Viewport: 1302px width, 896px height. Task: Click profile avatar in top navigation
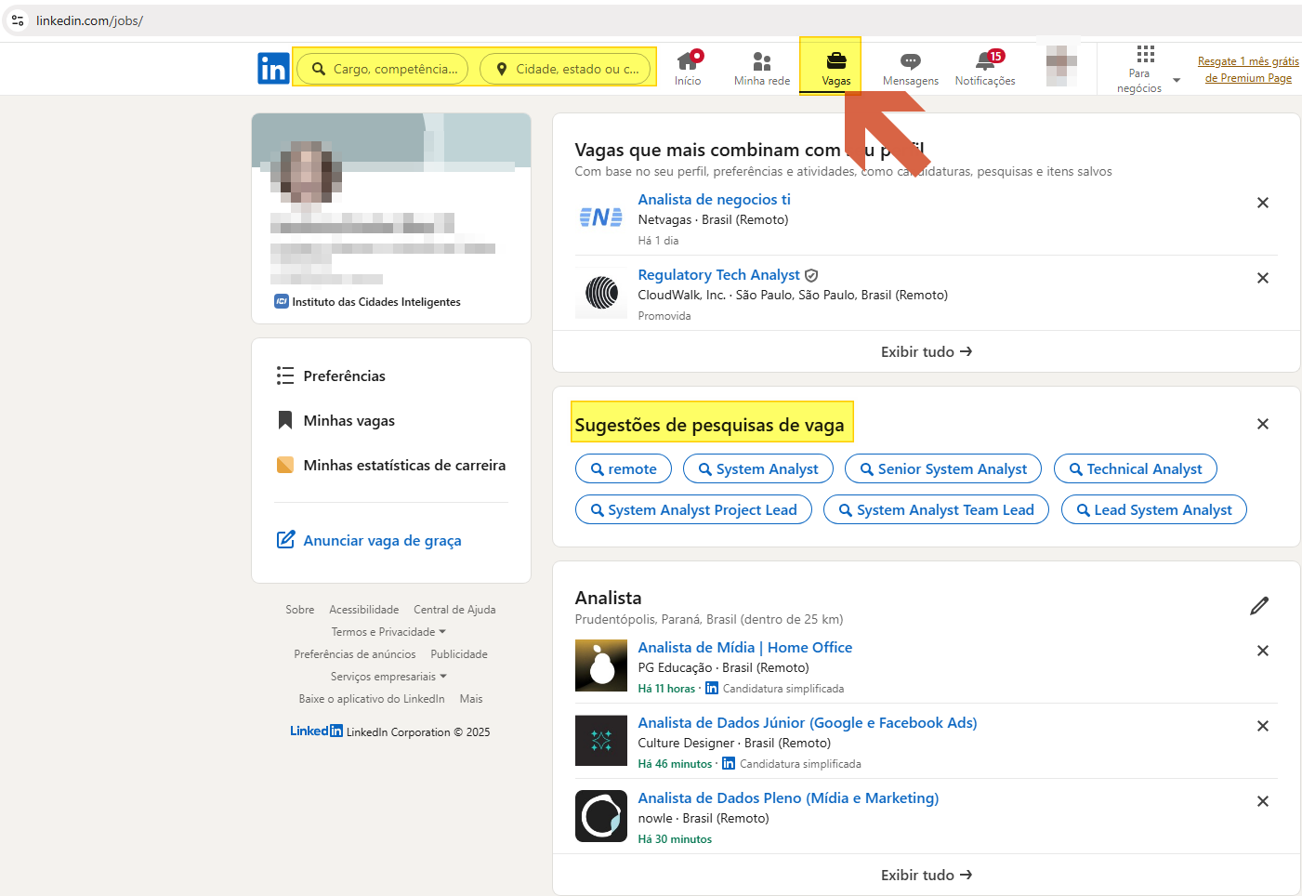(x=1061, y=65)
